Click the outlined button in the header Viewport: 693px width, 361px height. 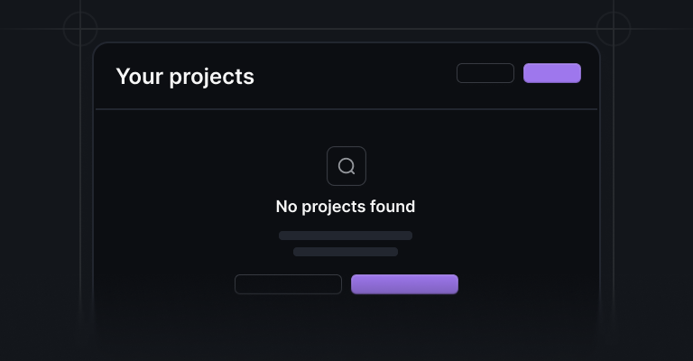pyautogui.click(x=485, y=73)
